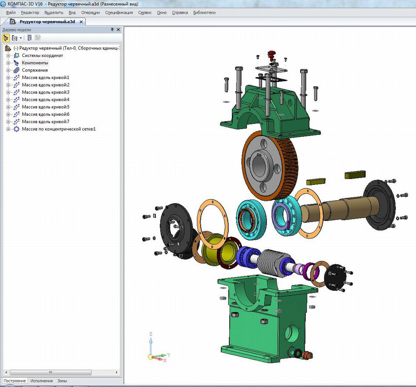Click the Компоненты tree icon
Screen dimensions: 416x387
16,63
